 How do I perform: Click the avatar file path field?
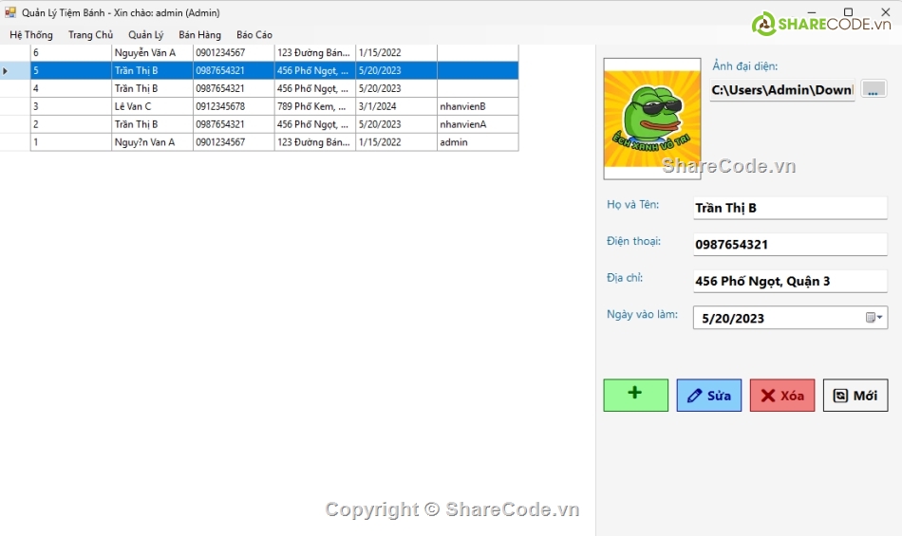[x=781, y=90]
